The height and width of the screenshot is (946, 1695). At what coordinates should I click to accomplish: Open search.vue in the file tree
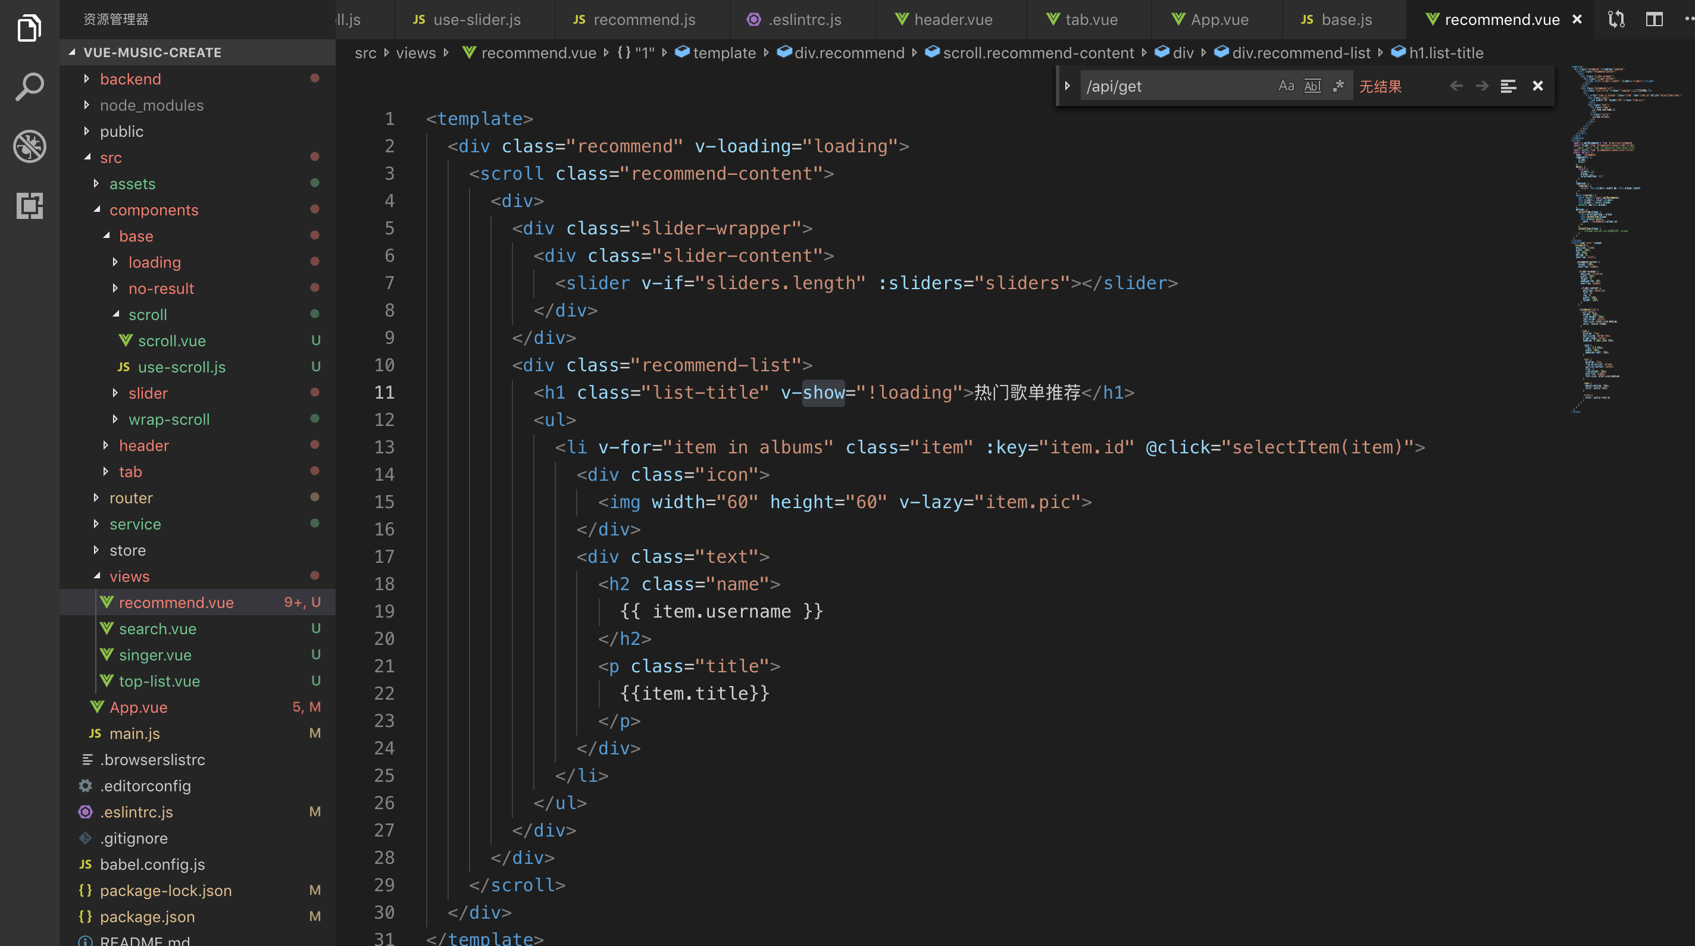(x=198, y=629)
